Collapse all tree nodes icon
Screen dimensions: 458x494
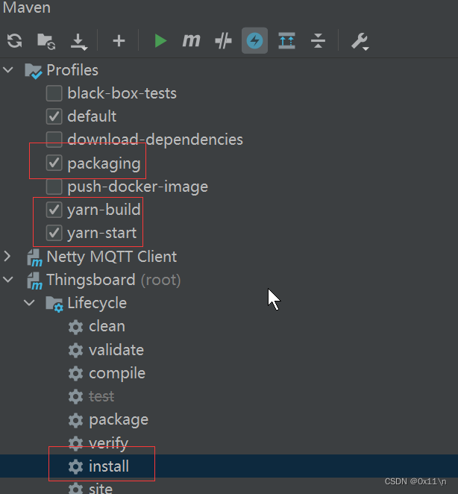tap(318, 40)
